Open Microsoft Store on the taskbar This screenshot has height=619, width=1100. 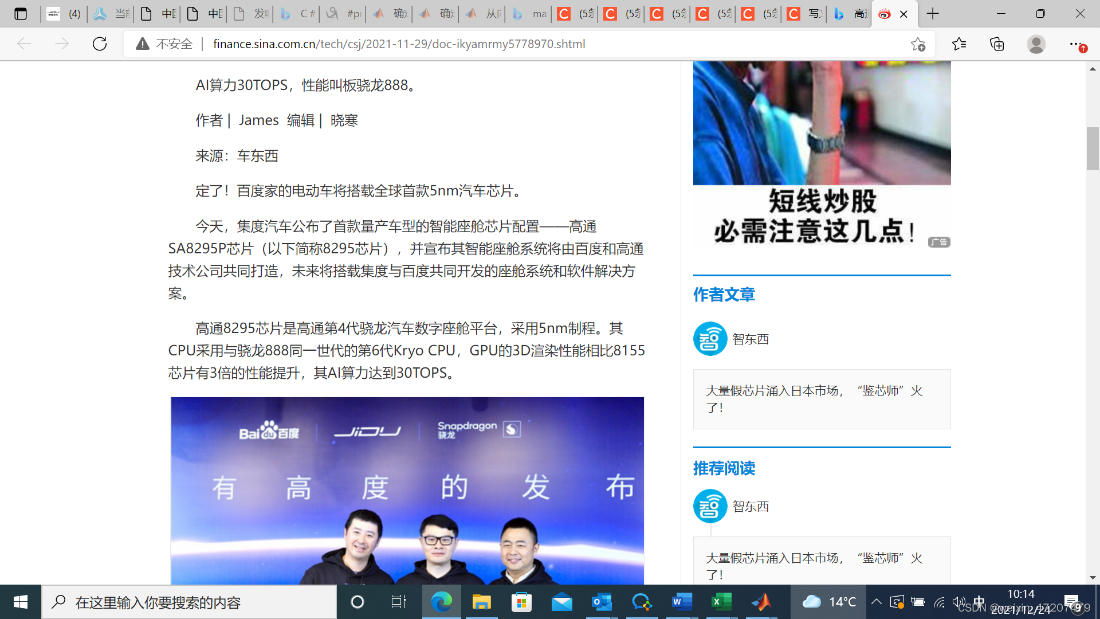(x=521, y=602)
